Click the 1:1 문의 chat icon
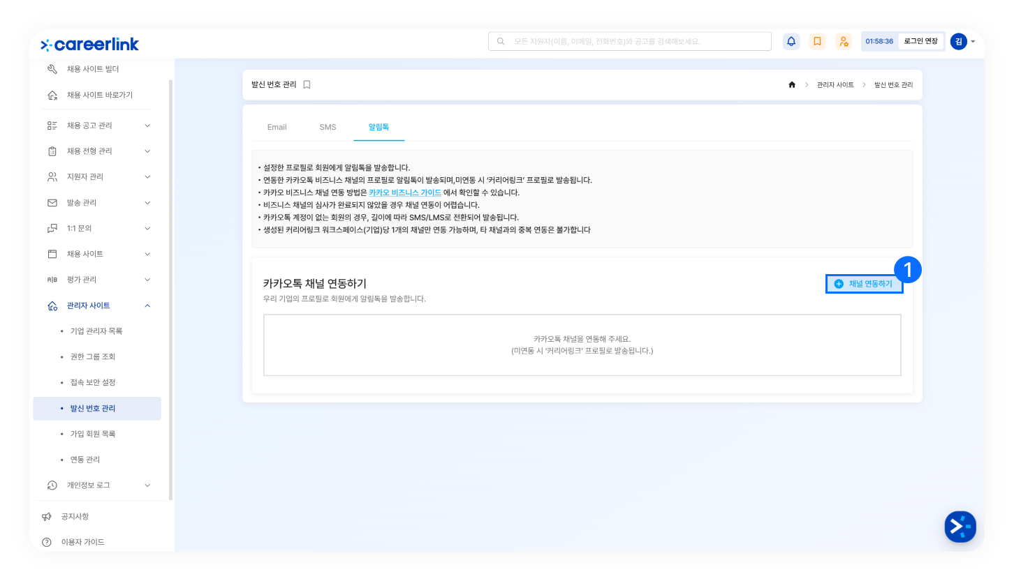The image size is (1014, 581). [x=52, y=228]
